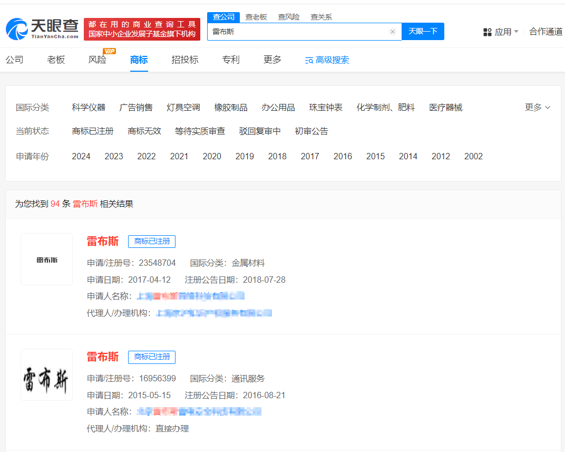Select the 商标已注册 status filter
565x452 pixels.
pos(93,131)
